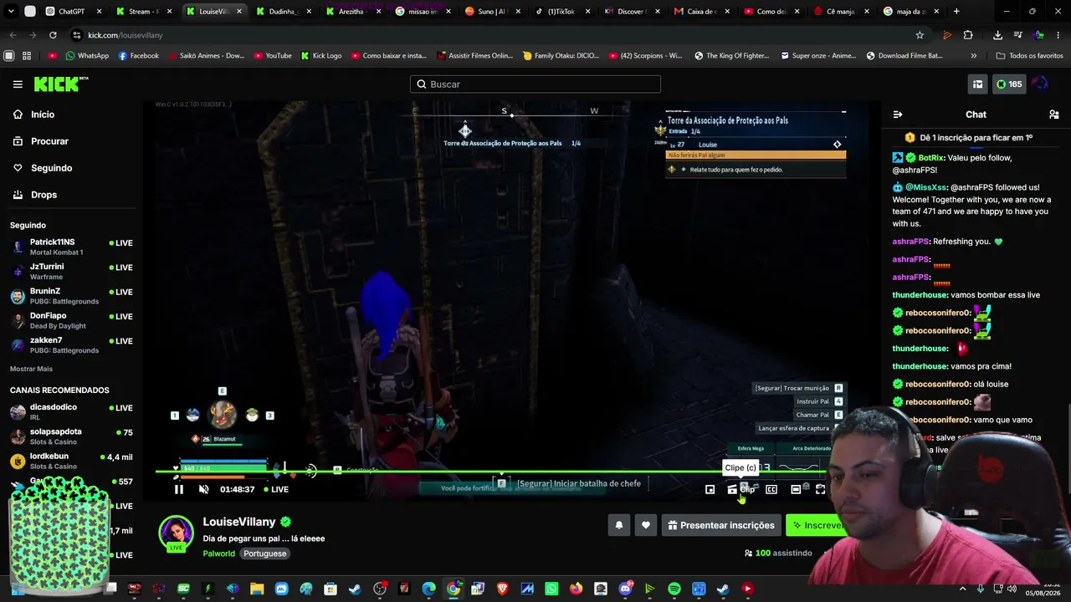Open Patrick11NS live channel

tap(71, 247)
